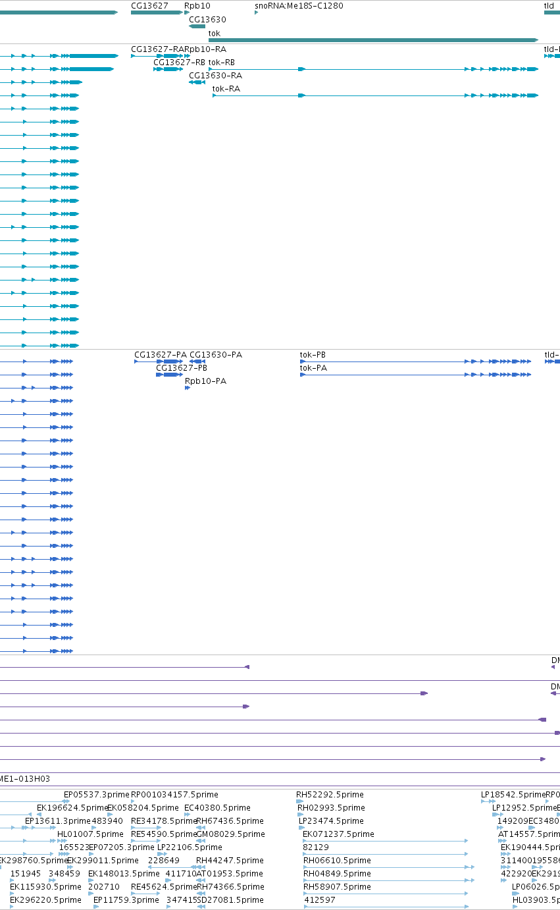Screen dimensions: 560x910
Task: Click the CG13630-RA transcript
Action: click(197, 82)
